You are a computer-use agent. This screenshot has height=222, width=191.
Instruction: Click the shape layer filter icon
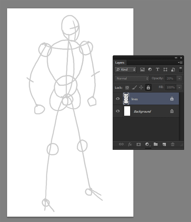click(x=165, y=69)
